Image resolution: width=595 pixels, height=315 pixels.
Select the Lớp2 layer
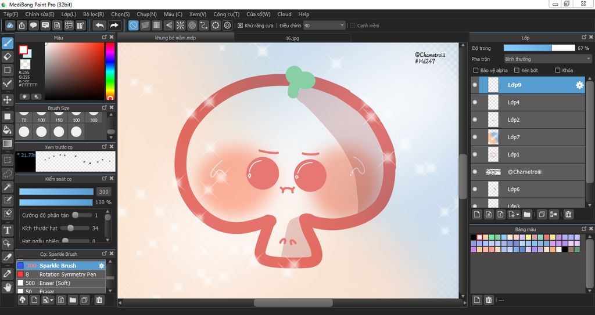528,120
